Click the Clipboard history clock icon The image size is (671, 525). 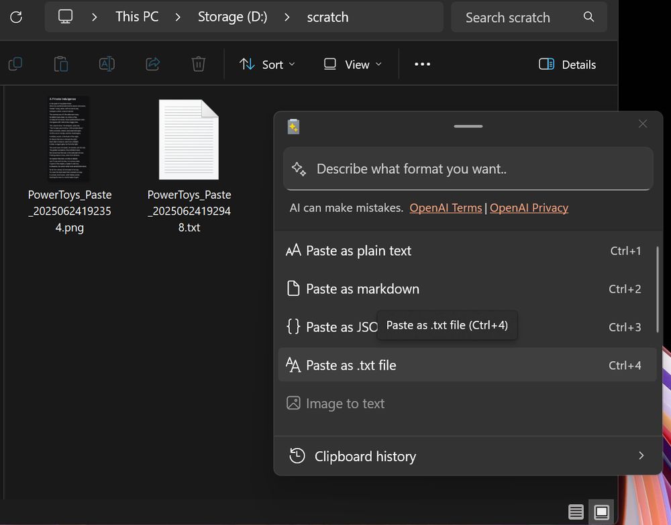pos(297,456)
